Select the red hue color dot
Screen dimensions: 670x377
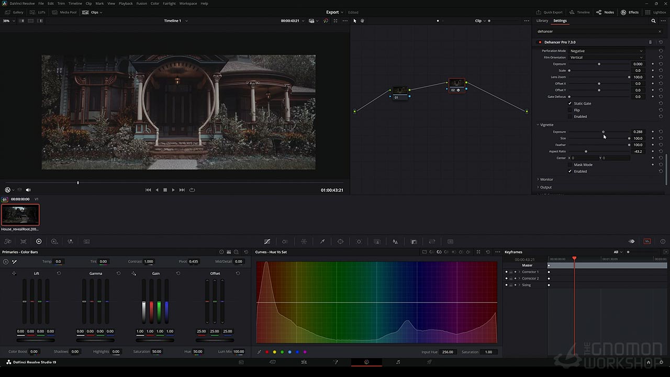point(267,352)
